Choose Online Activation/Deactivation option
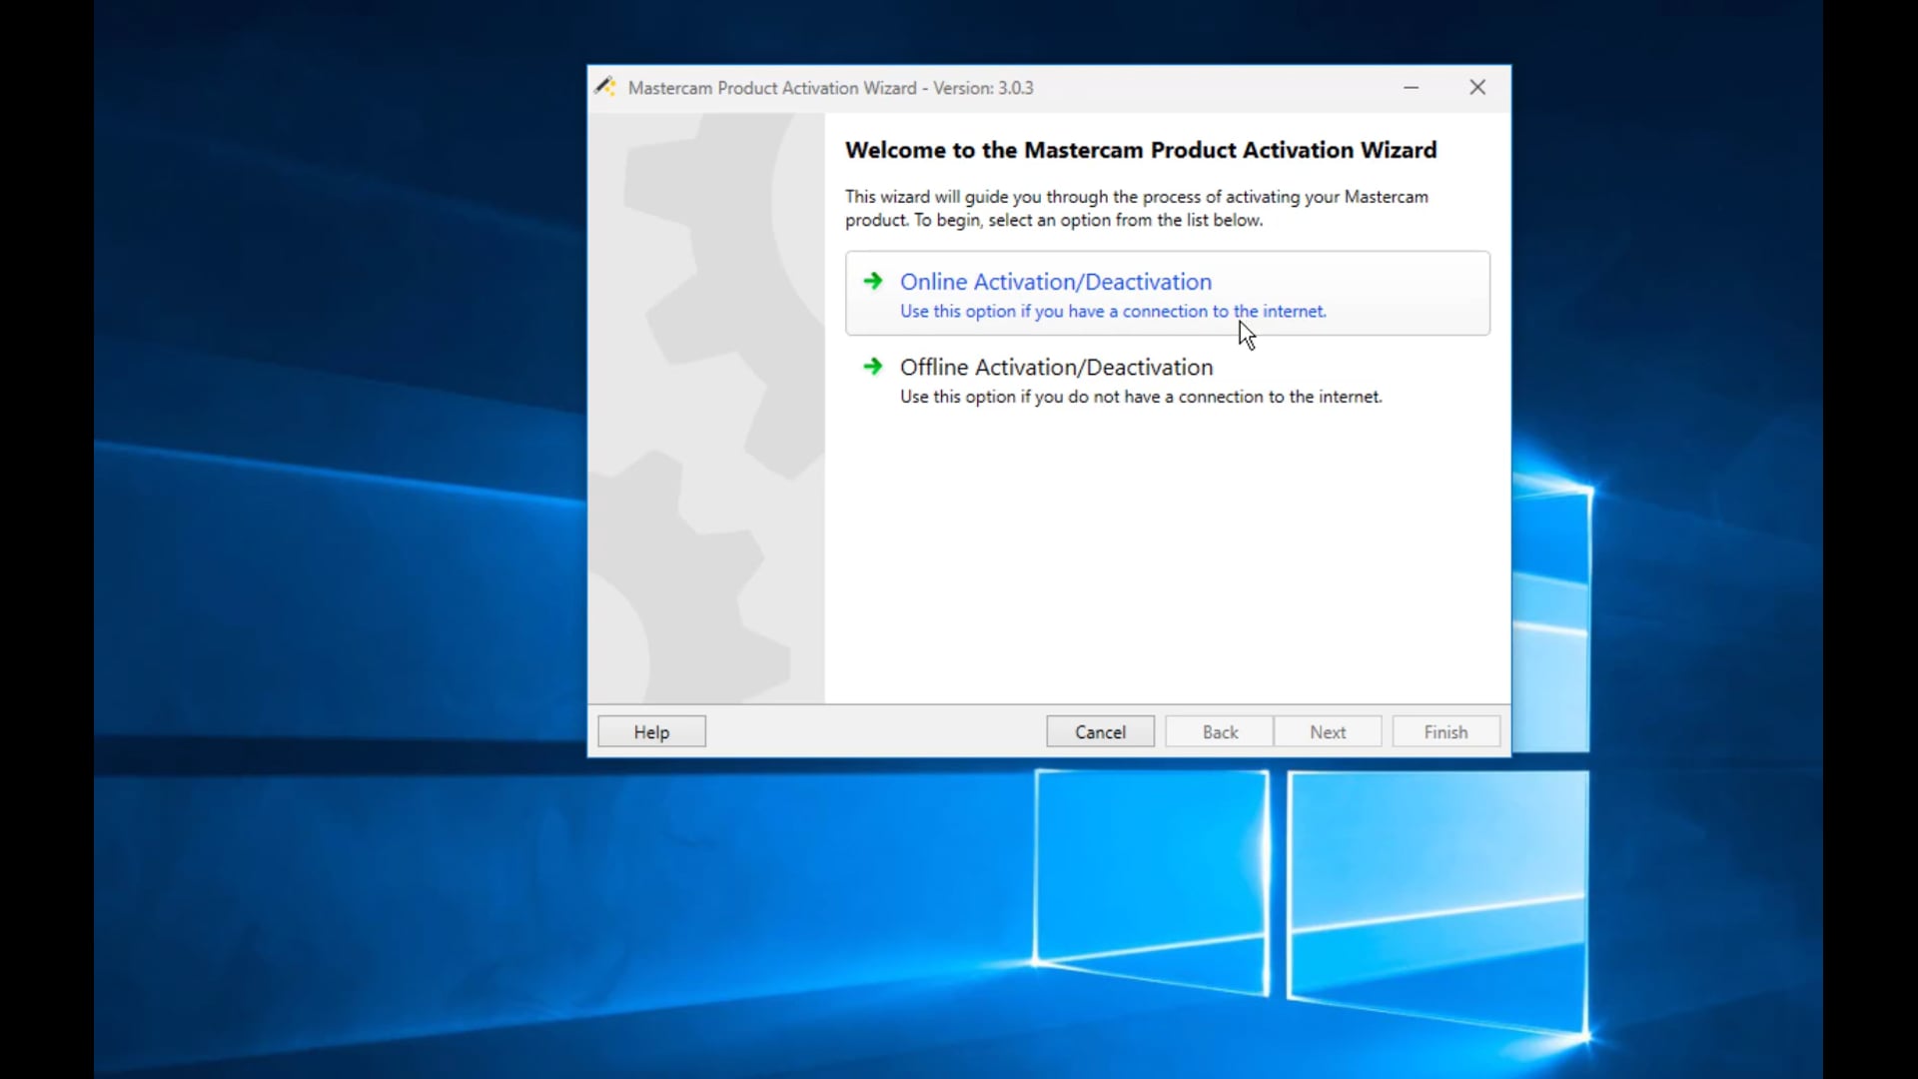The height and width of the screenshot is (1079, 1918). point(1167,293)
